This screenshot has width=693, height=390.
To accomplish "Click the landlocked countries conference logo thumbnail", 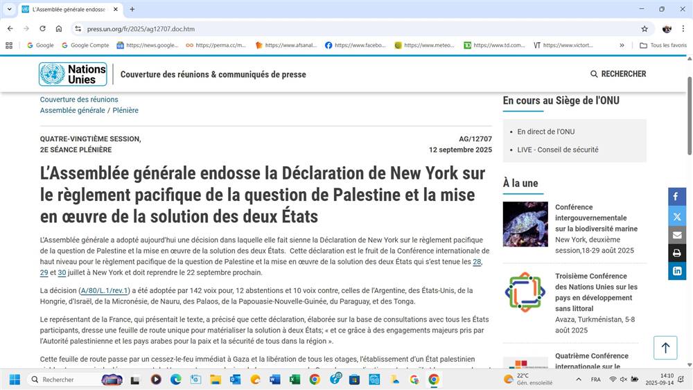I will [525, 292].
